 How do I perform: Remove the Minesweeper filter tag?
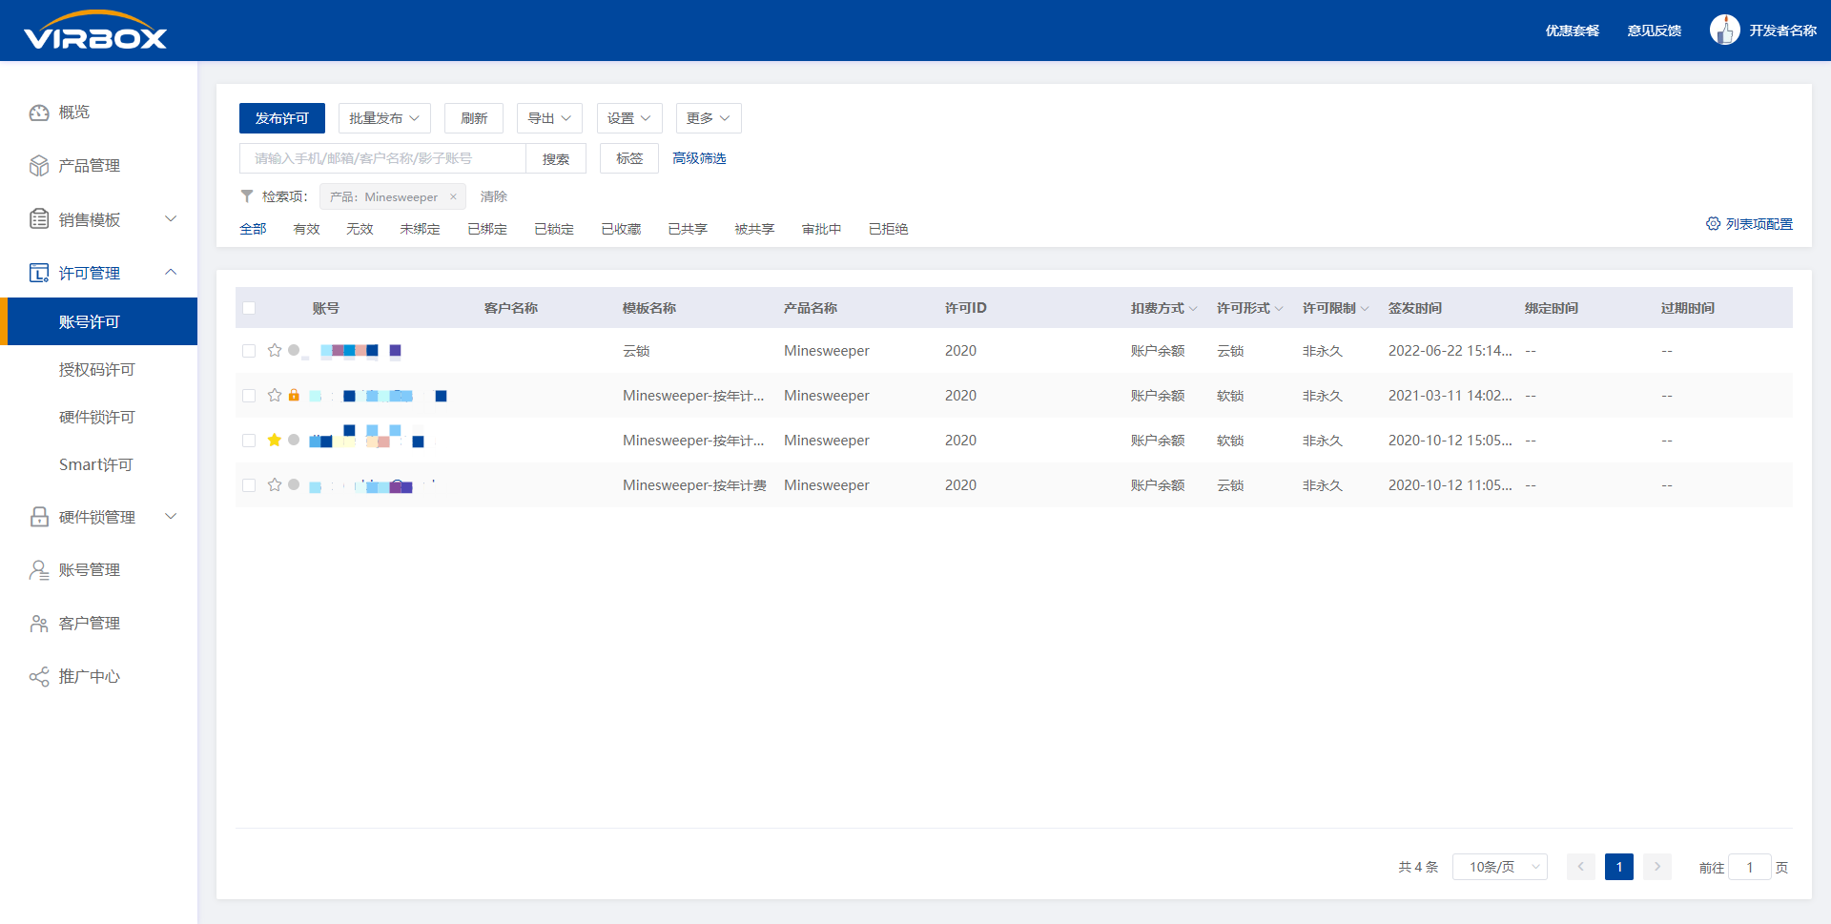click(453, 197)
